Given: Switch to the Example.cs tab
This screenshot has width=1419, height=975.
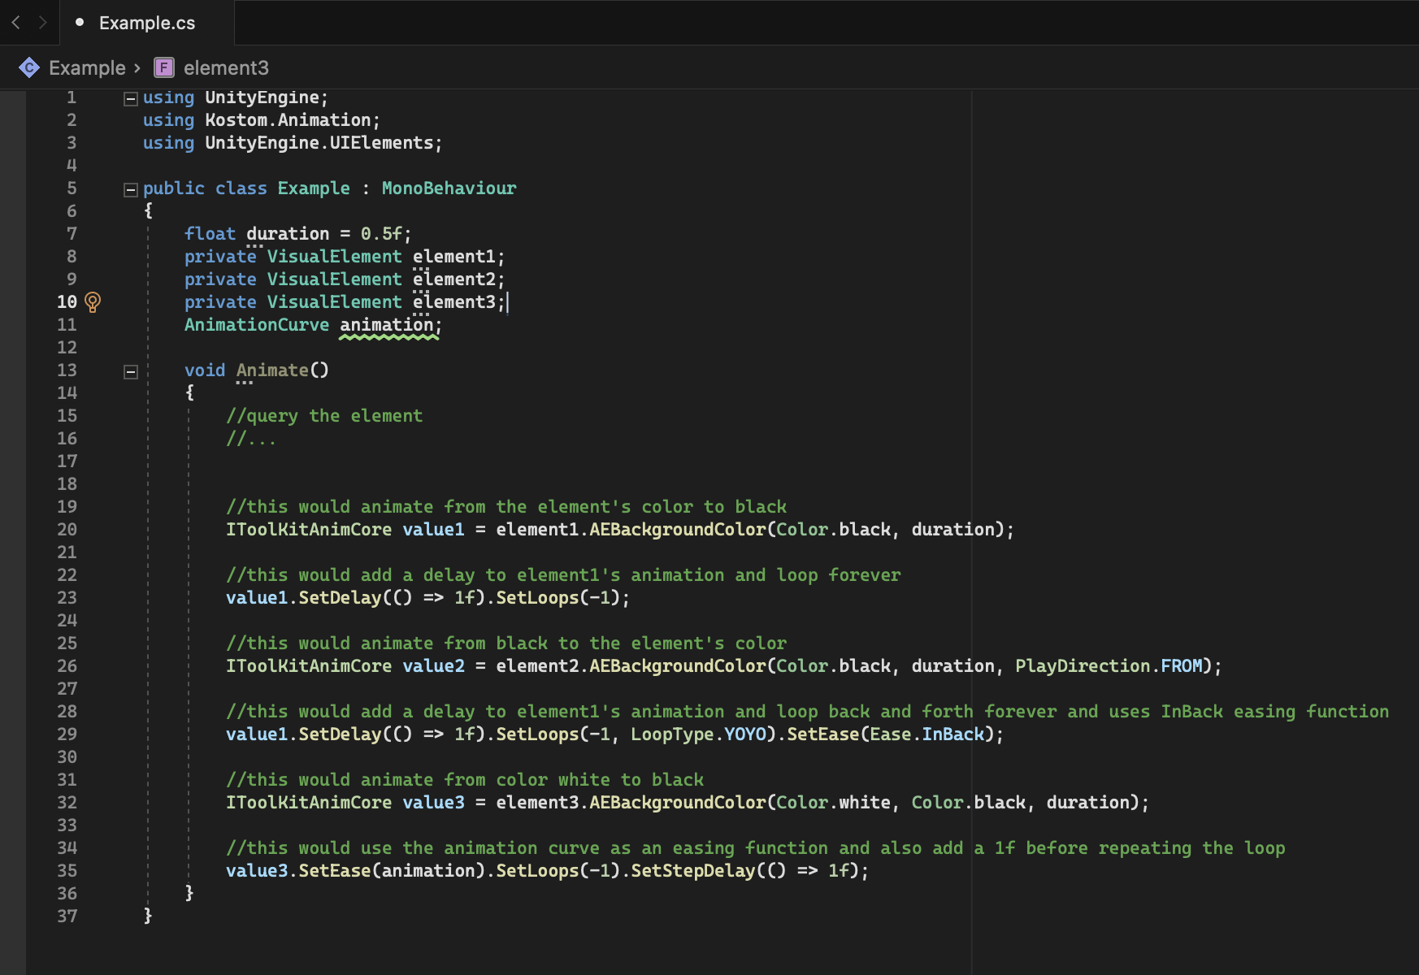Looking at the screenshot, I should click(146, 23).
